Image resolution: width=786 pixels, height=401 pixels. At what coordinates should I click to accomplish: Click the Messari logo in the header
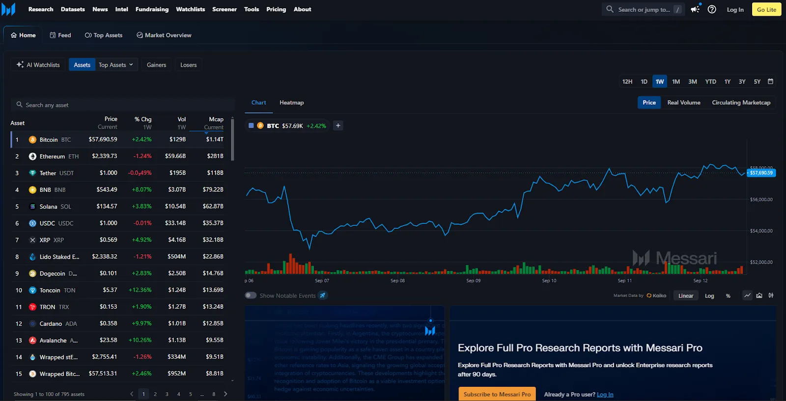point(9,9)
